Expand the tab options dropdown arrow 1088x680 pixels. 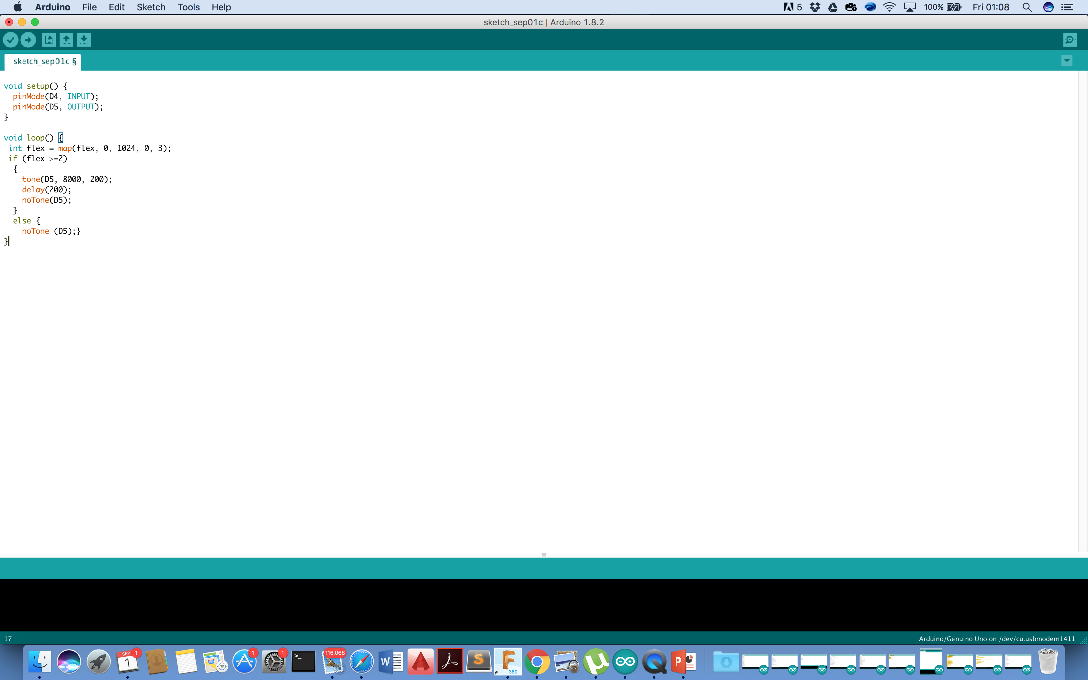pos(1066,61)
